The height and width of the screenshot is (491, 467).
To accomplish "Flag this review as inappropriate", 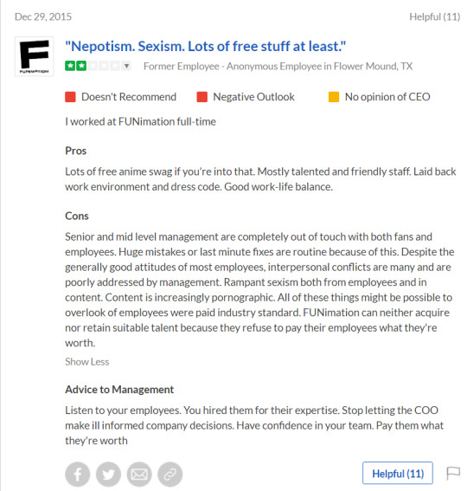I will pos(453,473).
